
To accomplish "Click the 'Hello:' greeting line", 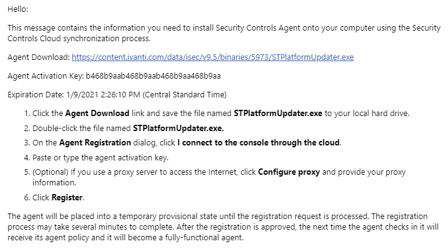I will (x=17, y=9).
